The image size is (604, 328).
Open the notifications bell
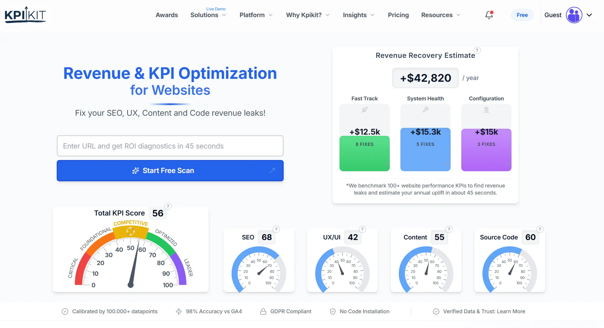pyautogui.click(x=489, y=15)
